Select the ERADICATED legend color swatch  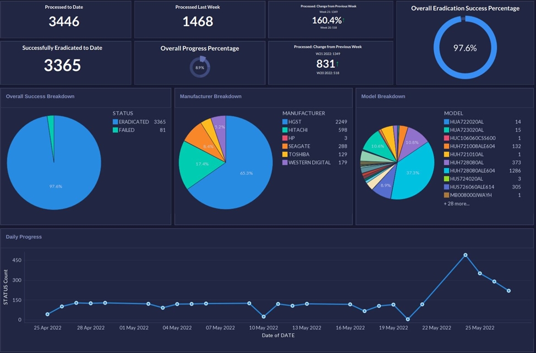(x=115, y=122)
